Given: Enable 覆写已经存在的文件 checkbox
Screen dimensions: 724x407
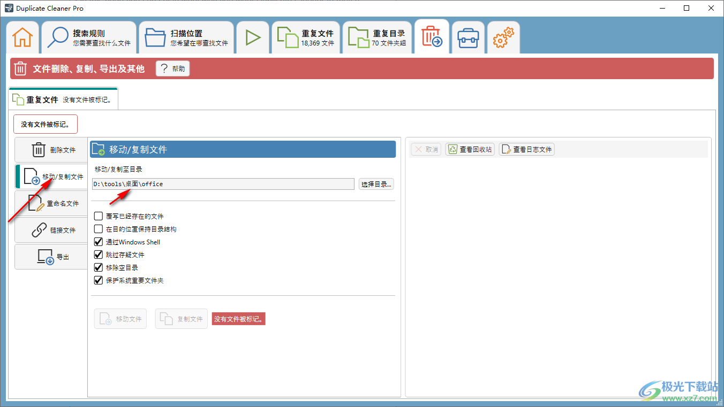Looking at the screenshot, I should tap(99, 216).
